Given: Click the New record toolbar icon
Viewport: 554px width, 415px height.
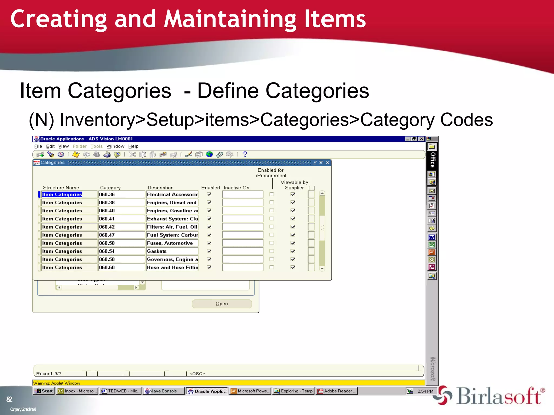Looking at the screenshot, I should pyautogui.click(x=40, y=155).
